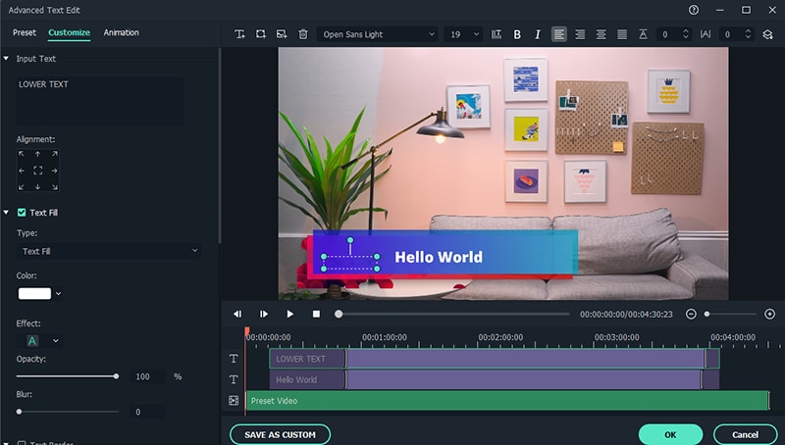
Task: Expand the Text Fill type dropdown
Action: (x=108, y=251)
